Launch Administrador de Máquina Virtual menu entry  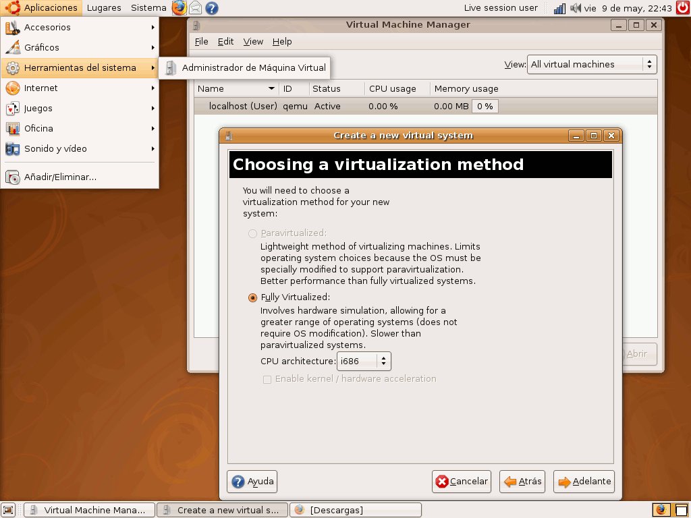pos(244,68)
